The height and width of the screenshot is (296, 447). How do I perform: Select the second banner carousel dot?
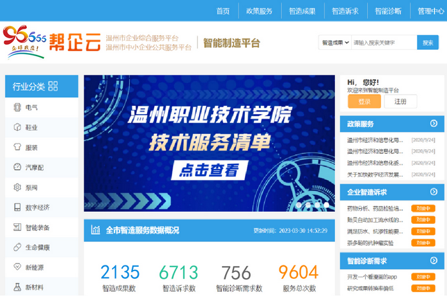pyautogui.click(x=308, y=205)
